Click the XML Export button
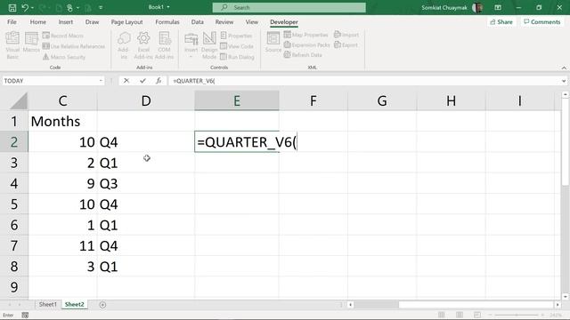The width and height of the screenshot is (570, 320). coord(346,45)
